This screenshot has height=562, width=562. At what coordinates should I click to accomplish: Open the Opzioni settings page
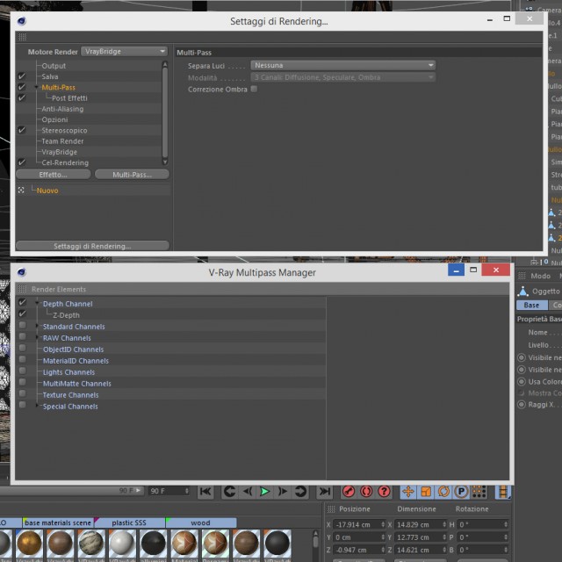pos(54,119)
